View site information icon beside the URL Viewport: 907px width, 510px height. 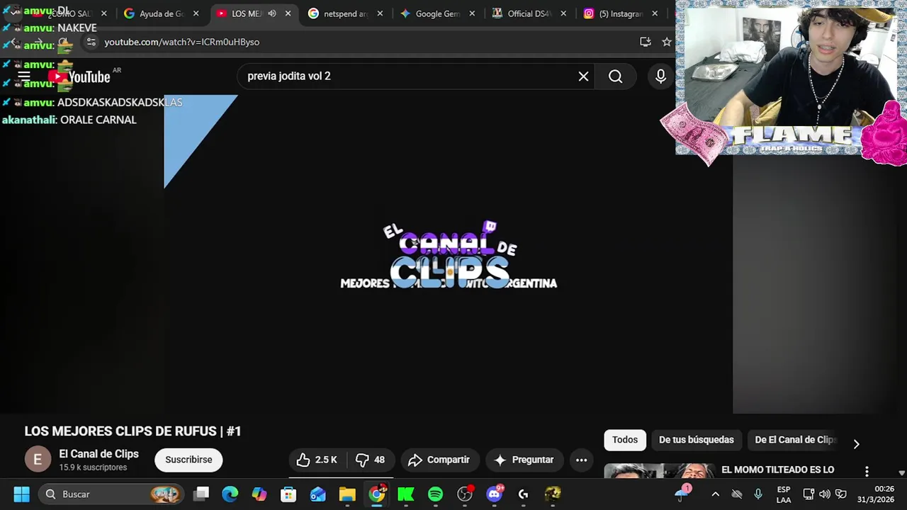(91, 42)
